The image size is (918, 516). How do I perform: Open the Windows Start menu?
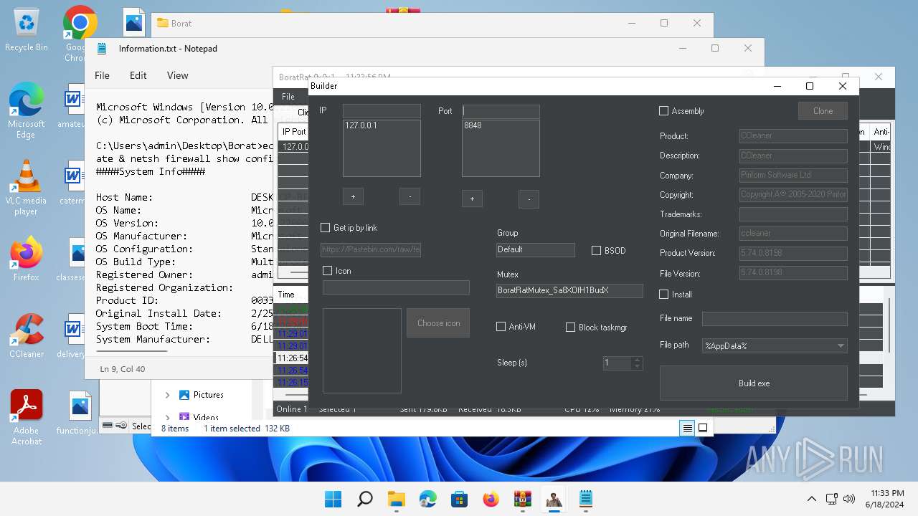coord(333,499)
